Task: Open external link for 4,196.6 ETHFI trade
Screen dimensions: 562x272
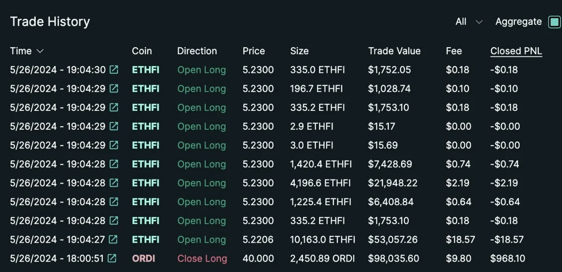Action: click(x=114, y=183)
